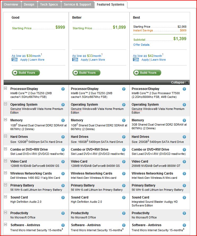197x236 pixels.
Task: Open help icon beside Good Sound Card
Action: click(x=63, y=197)
